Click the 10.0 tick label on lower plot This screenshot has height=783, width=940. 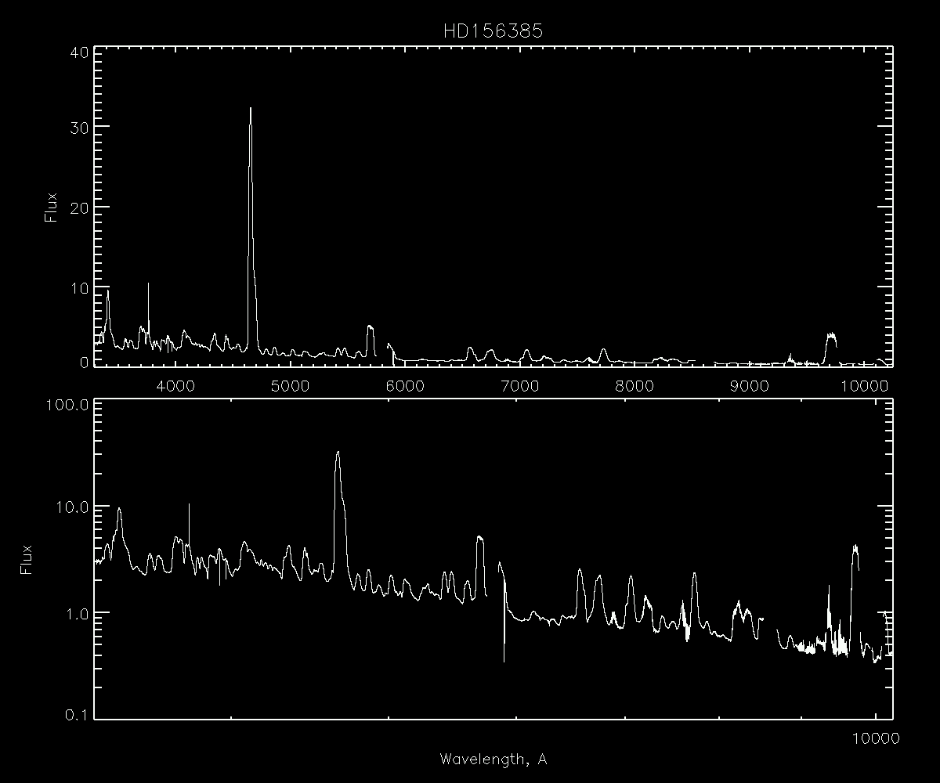coord(71,507)
